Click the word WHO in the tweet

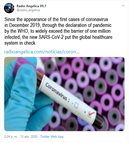click(23, 31)
